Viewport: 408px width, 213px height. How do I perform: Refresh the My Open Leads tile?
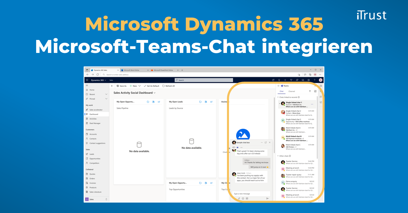tap(200, 102)
